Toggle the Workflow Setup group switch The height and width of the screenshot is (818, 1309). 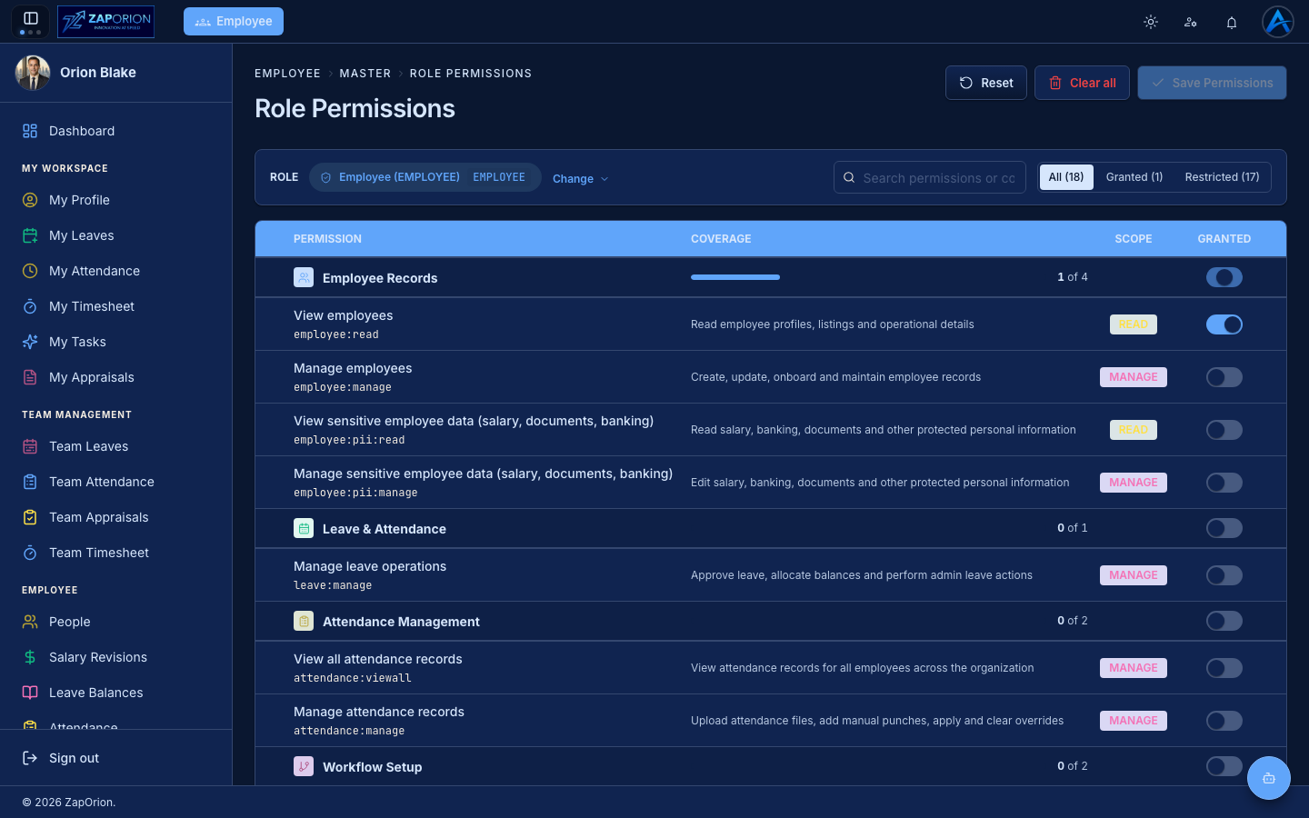coord(1224,766)
